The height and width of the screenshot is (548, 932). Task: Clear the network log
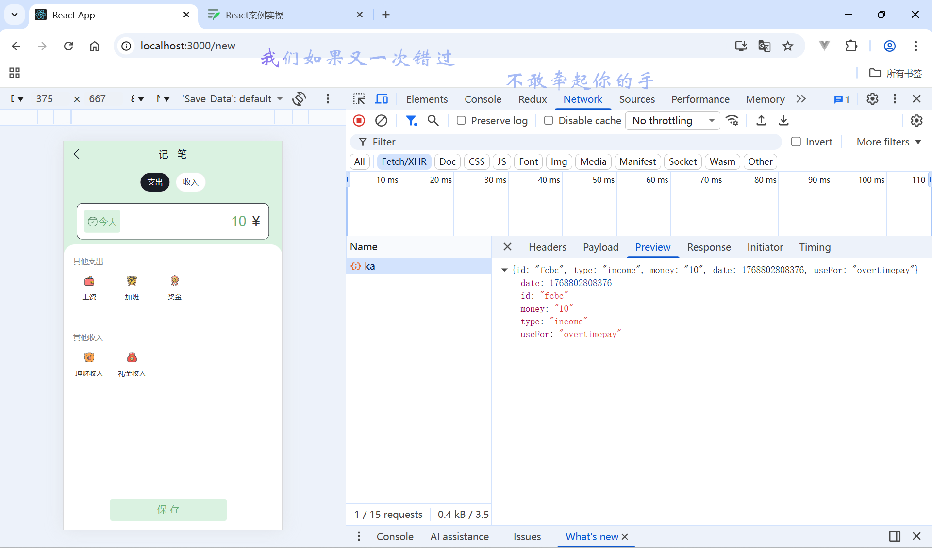coord(381,120)
